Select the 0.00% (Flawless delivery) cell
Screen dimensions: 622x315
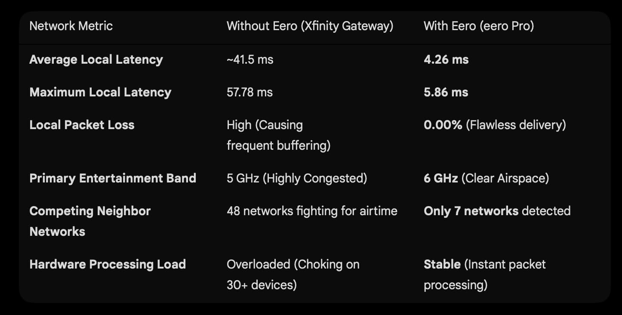pyautogui.click(x=495, y=125)
